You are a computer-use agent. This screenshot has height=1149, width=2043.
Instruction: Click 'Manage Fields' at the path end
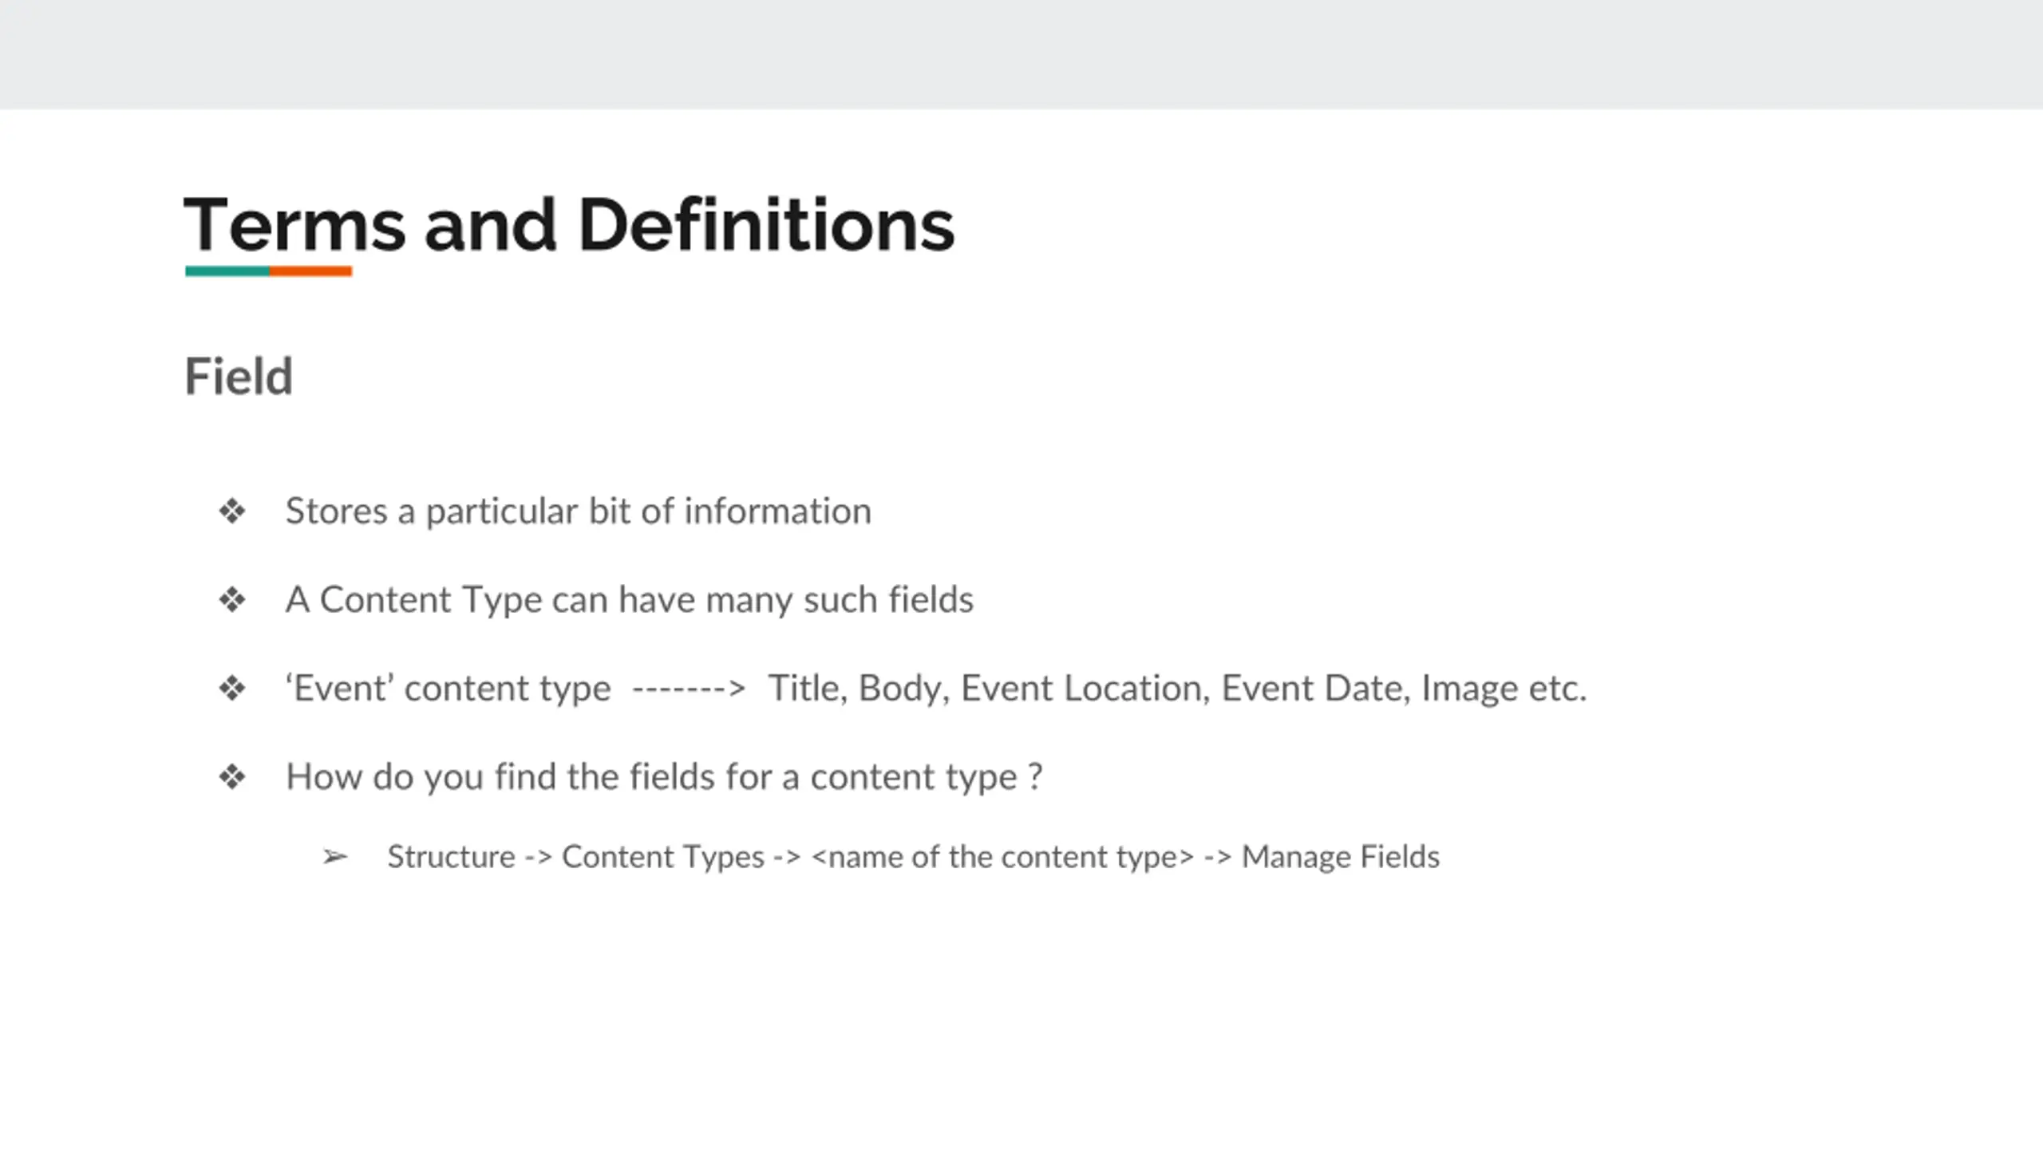1341,857
